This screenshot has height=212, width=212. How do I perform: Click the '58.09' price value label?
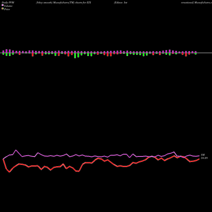(x=204, y=158)
